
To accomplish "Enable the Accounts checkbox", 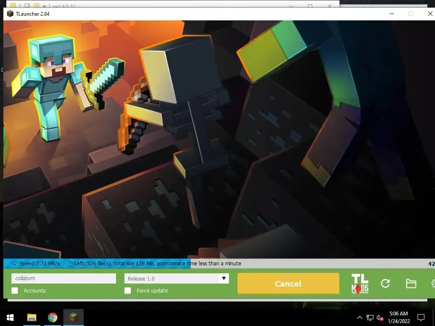I will pos(15,290).
